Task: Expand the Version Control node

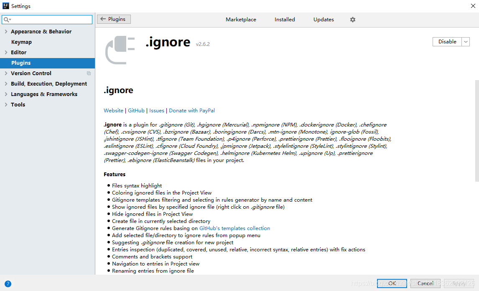Action: 6,73
